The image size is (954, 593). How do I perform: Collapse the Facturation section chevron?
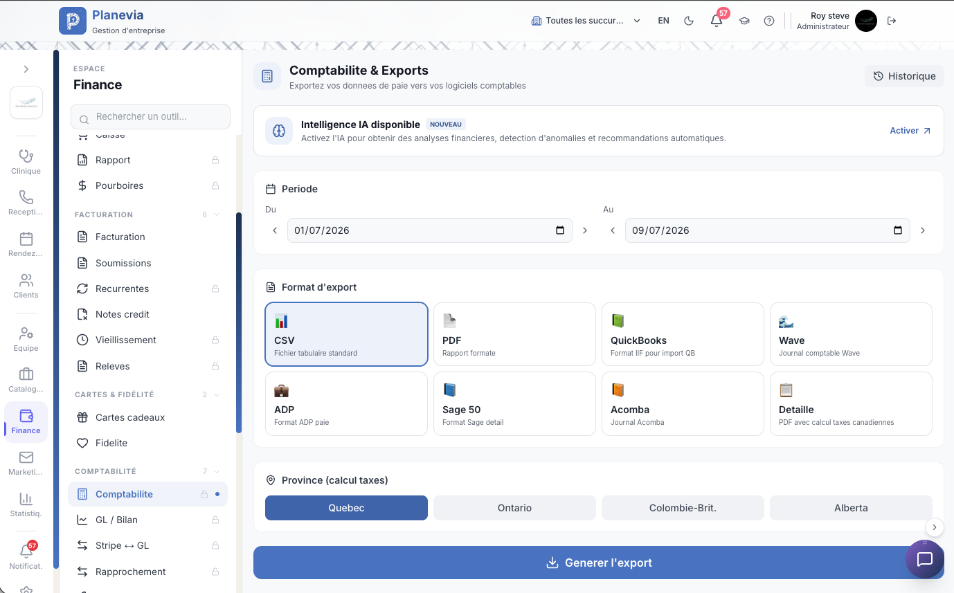217,215
